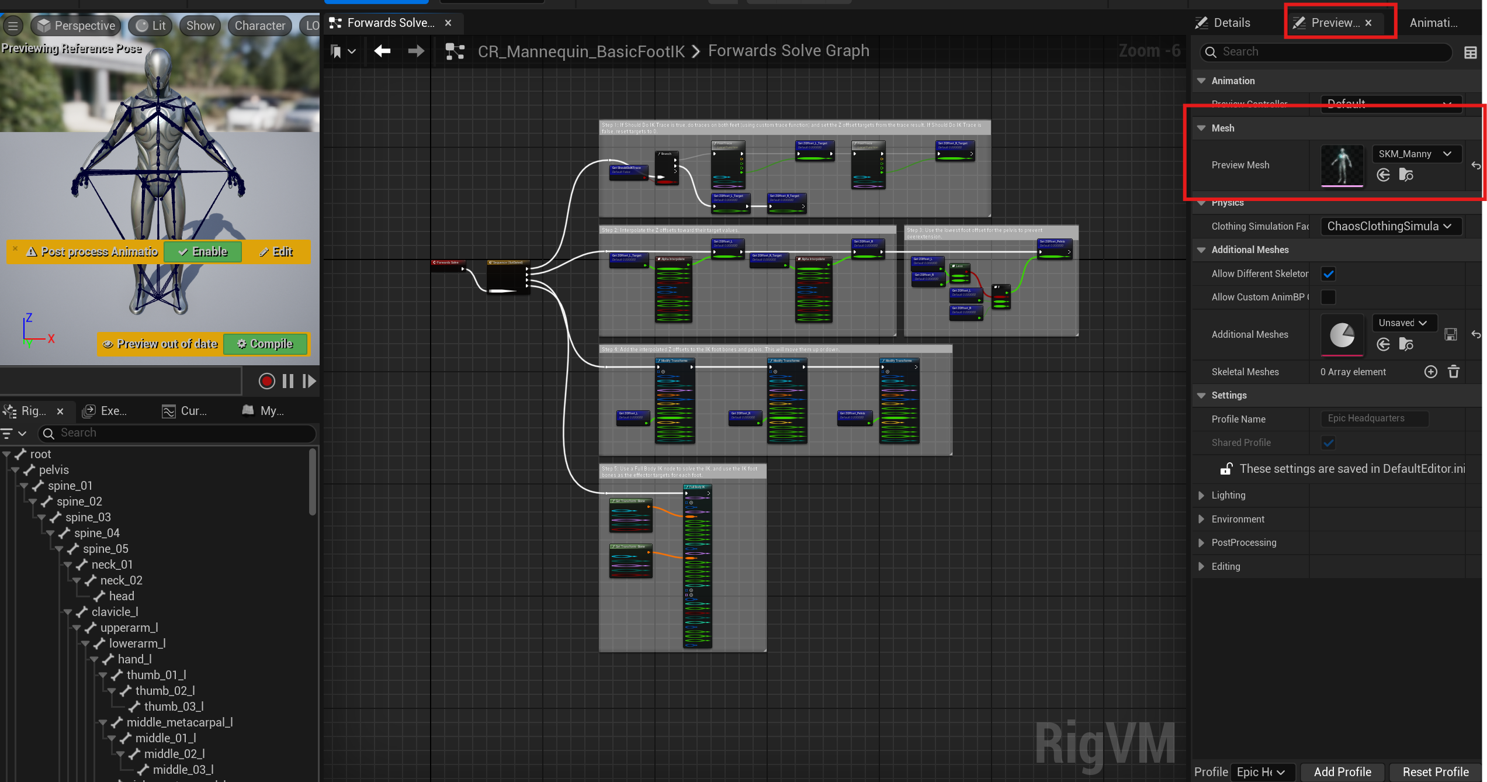The width and height of the screenshot is (1487, 782).
Task: Browse to Preview Mesh in Content Browser
Action: 1406,175
